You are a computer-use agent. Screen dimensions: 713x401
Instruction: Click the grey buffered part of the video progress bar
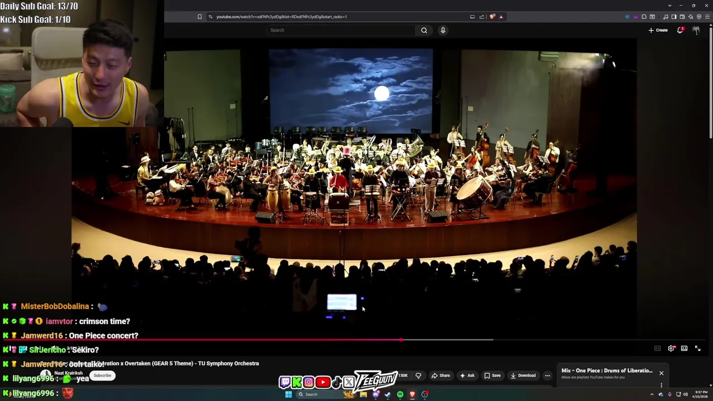(x=447, y=339)
